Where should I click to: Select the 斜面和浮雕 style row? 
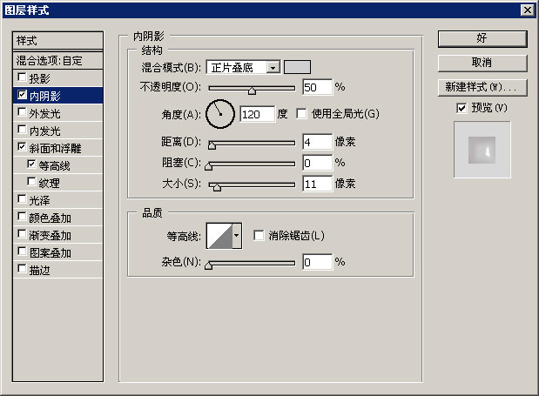pyautogui.click(x=57, y=148)
